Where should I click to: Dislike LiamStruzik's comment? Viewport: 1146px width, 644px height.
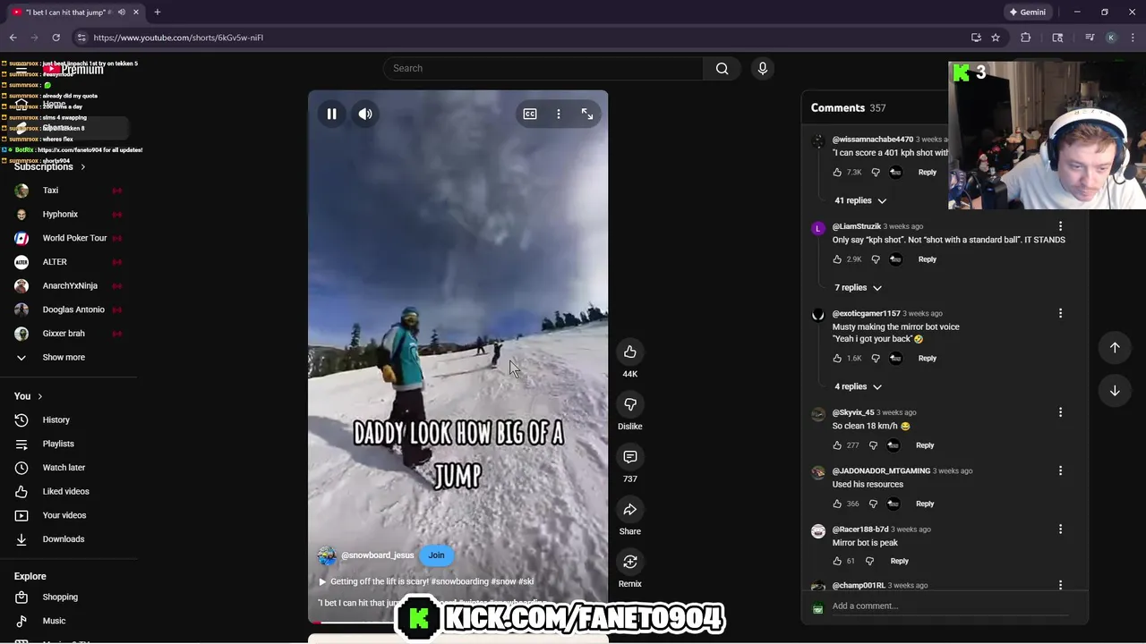(x=875, y=259)
